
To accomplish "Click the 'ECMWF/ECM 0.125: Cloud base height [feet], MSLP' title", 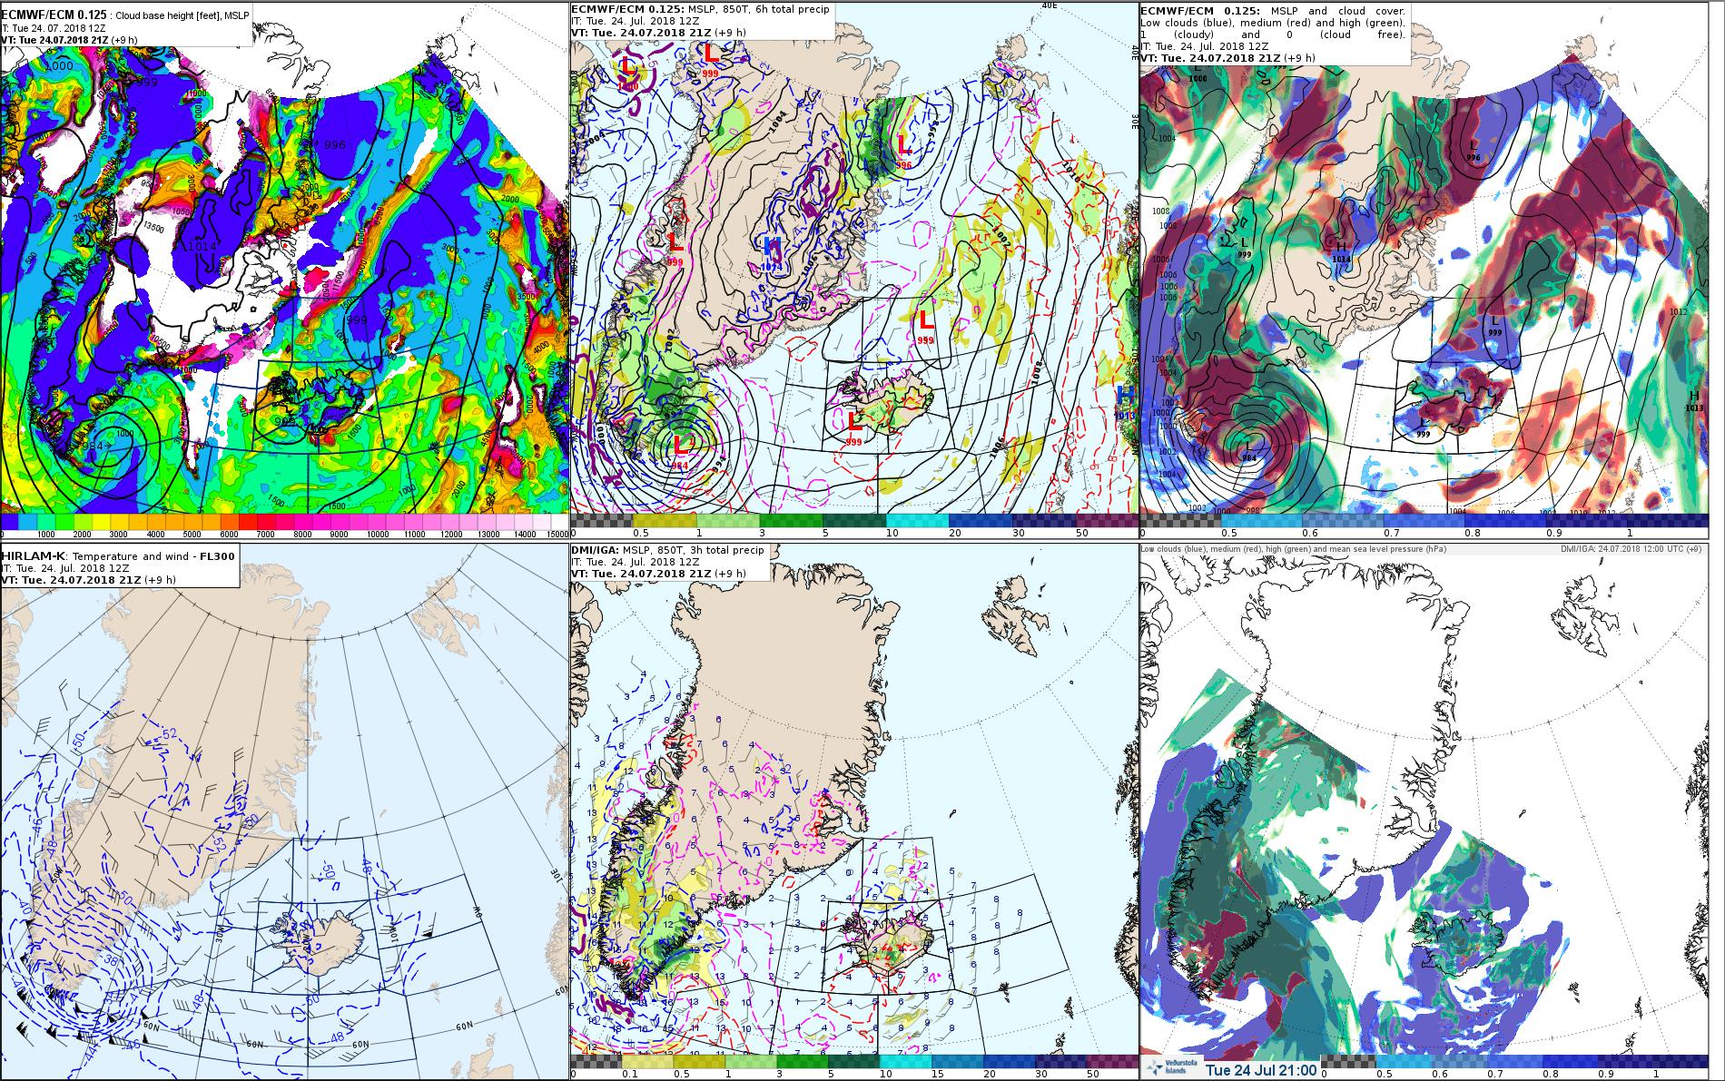I will [126, 15].
